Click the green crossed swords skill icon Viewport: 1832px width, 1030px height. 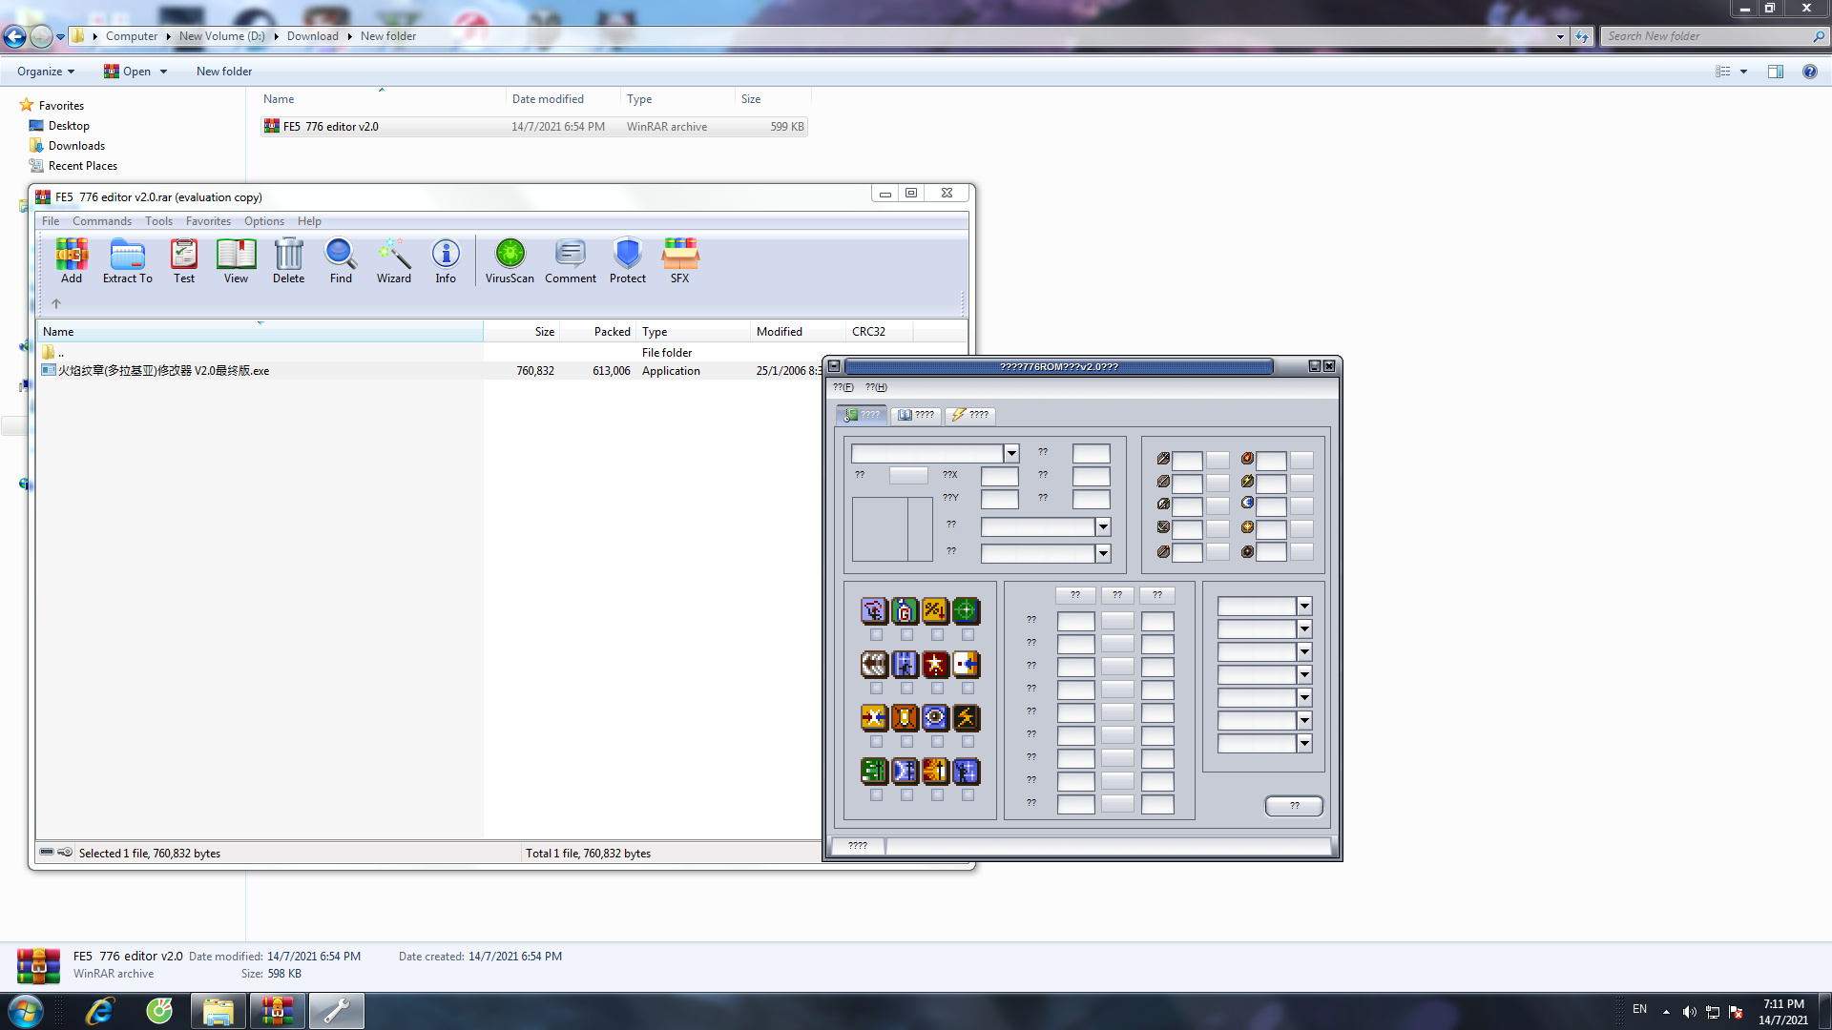tap(874, 771)
